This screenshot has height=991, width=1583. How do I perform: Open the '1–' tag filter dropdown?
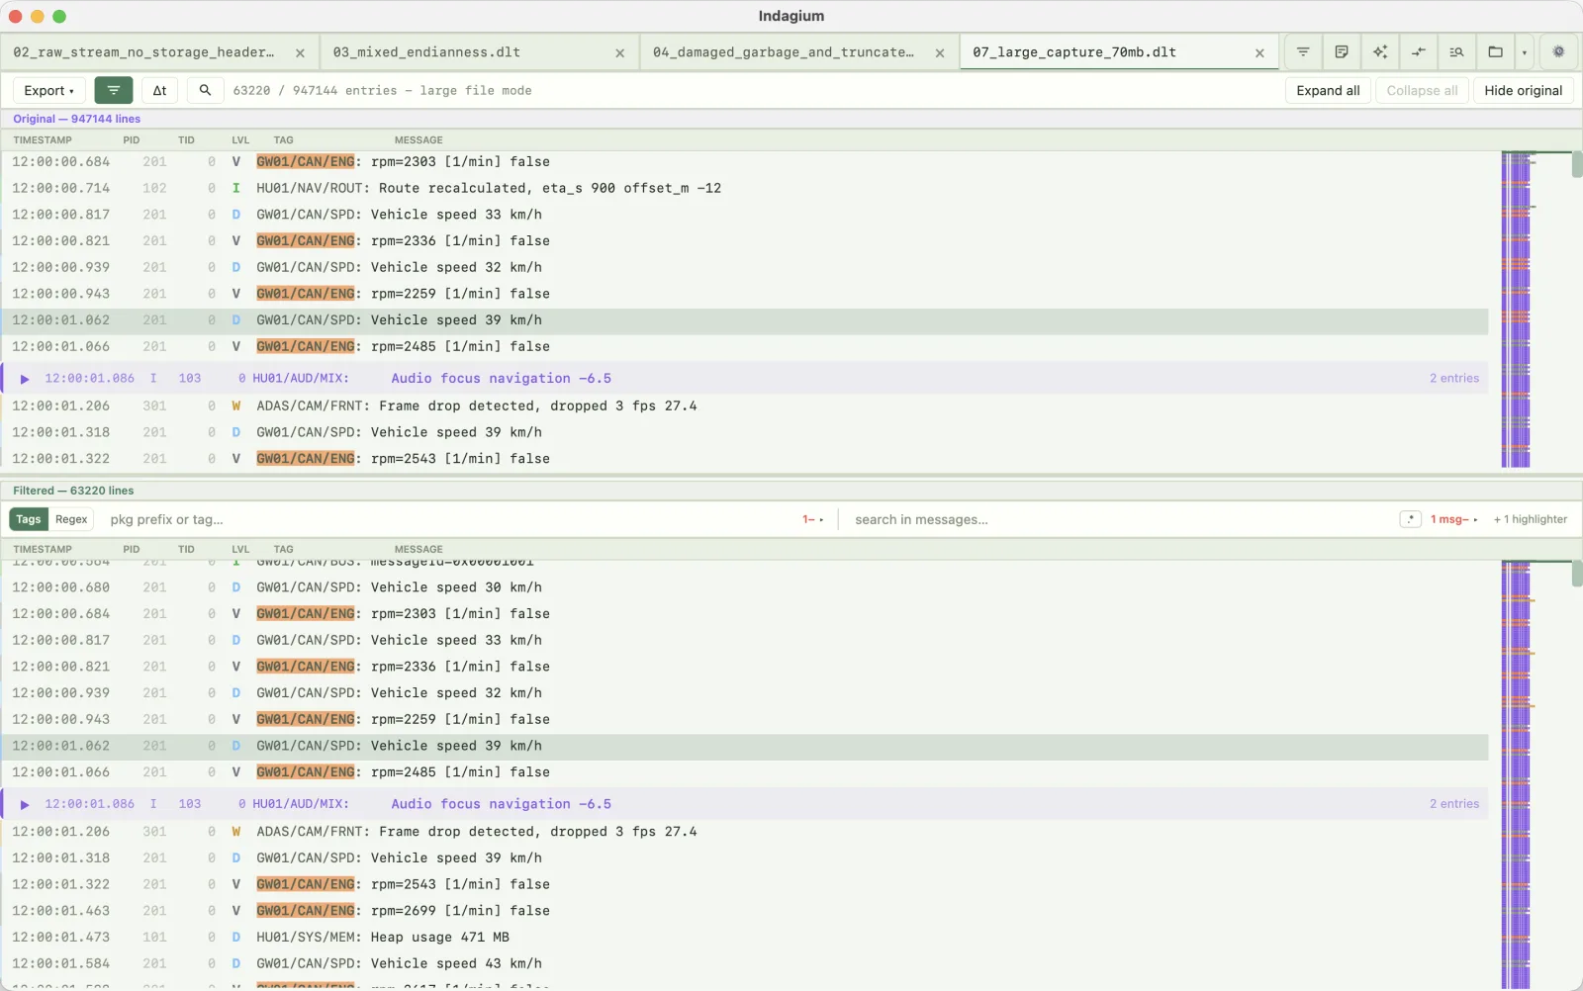[812, 519]
